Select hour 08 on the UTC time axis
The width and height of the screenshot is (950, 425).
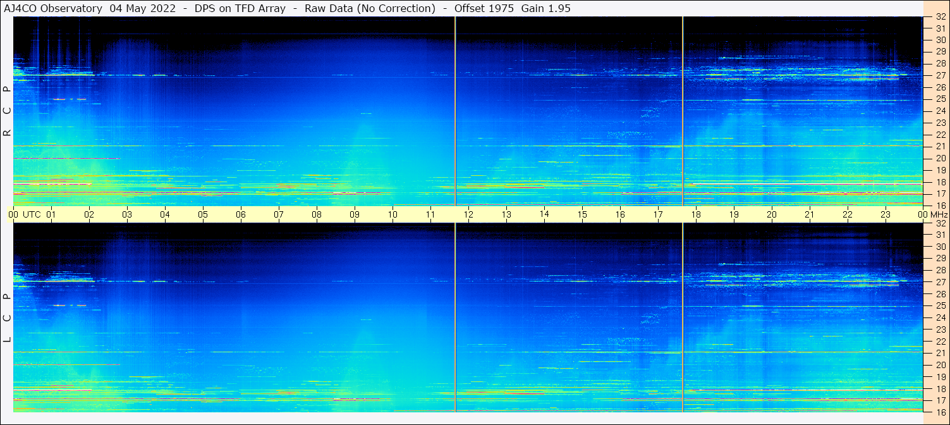pyautogui.click(x=317, y=214)
